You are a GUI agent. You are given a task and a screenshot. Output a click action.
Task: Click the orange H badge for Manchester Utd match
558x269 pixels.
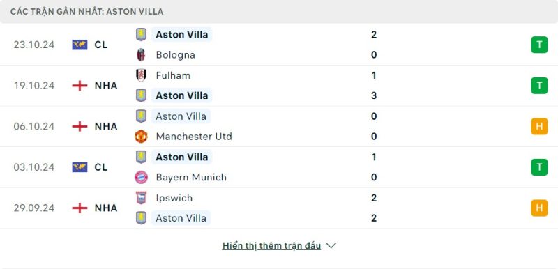coord(539,127)
